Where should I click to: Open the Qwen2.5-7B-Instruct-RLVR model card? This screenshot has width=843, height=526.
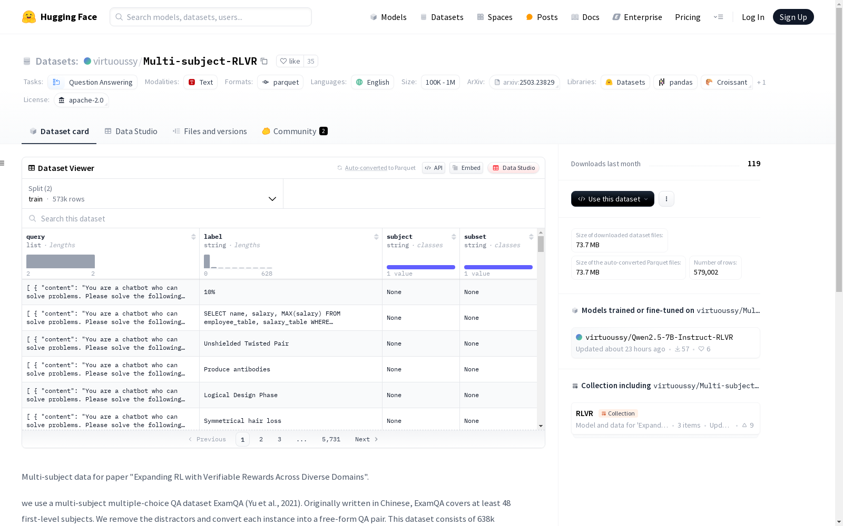665,342
